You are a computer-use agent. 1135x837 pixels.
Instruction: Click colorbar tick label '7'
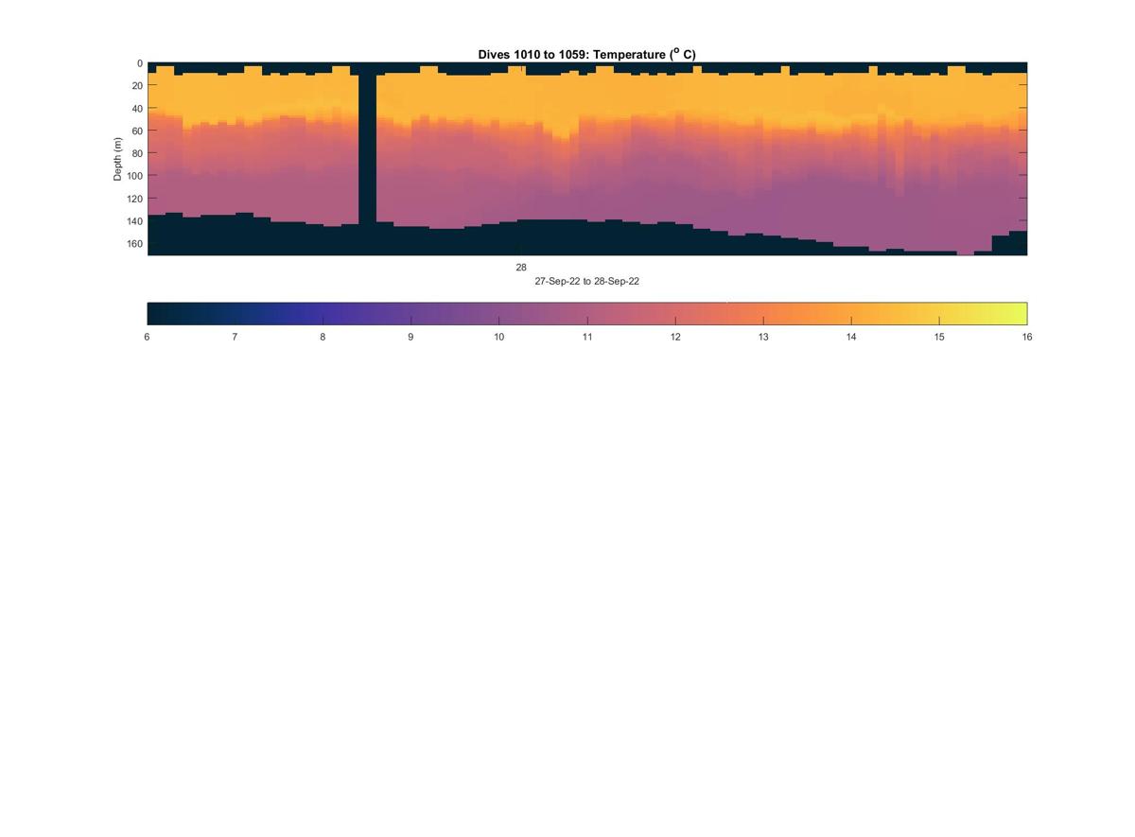pyautogui.click(x=235, y=337)
